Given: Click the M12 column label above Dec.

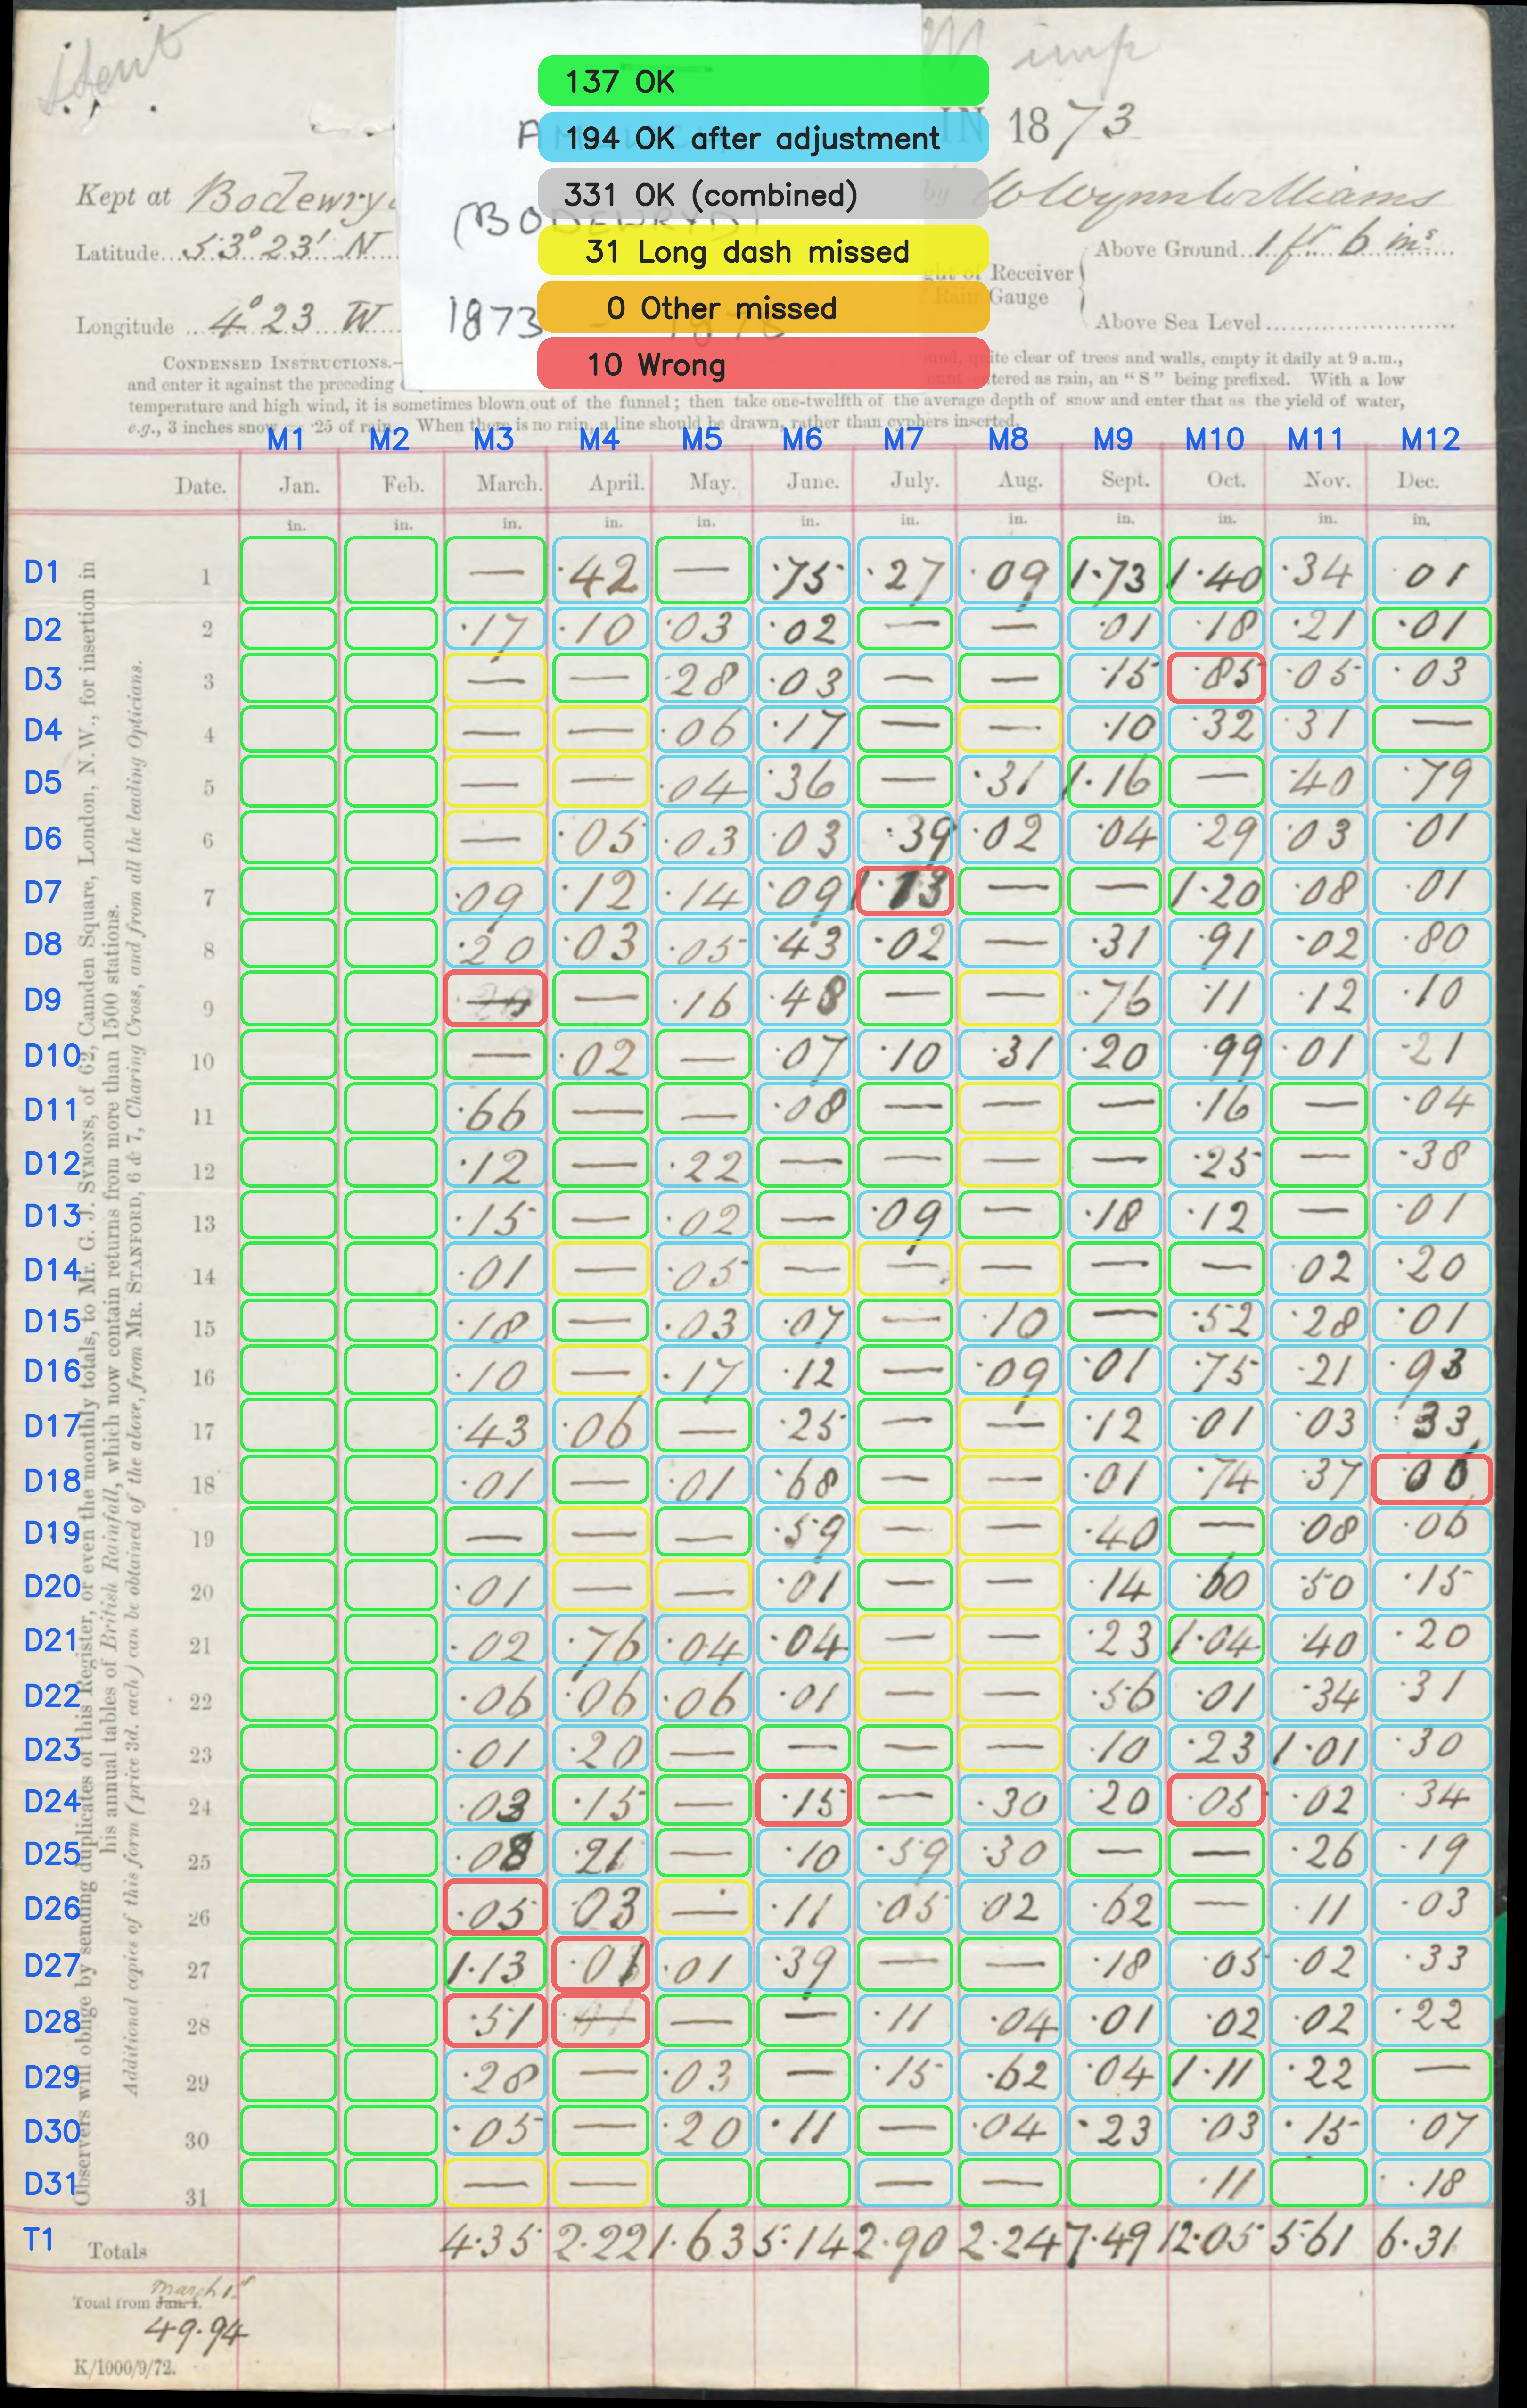Looking at the screenshot, I should [x=1430, y=439].
